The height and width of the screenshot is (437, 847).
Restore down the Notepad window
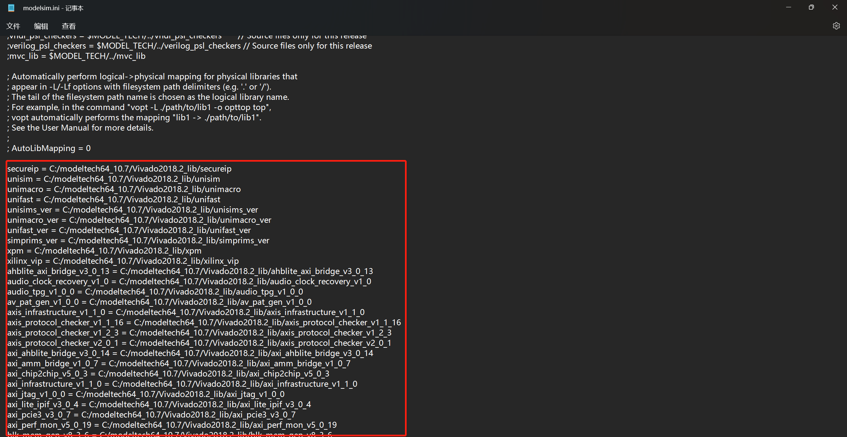pyautogui.click(x=811, y=7)
